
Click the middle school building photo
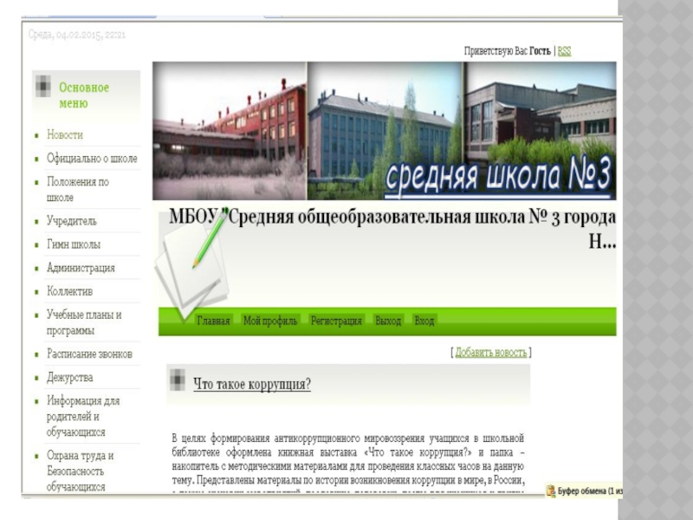pos(385,131)
